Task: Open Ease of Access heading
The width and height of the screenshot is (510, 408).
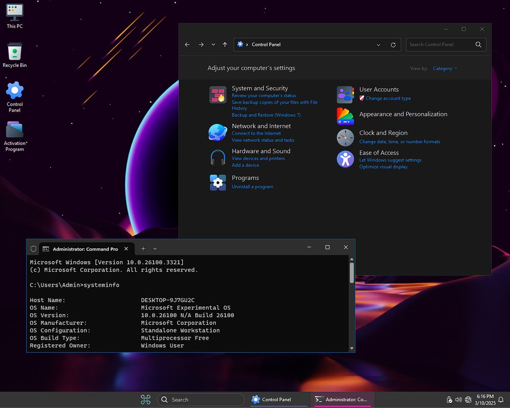Action: click(x=379, y=152)
